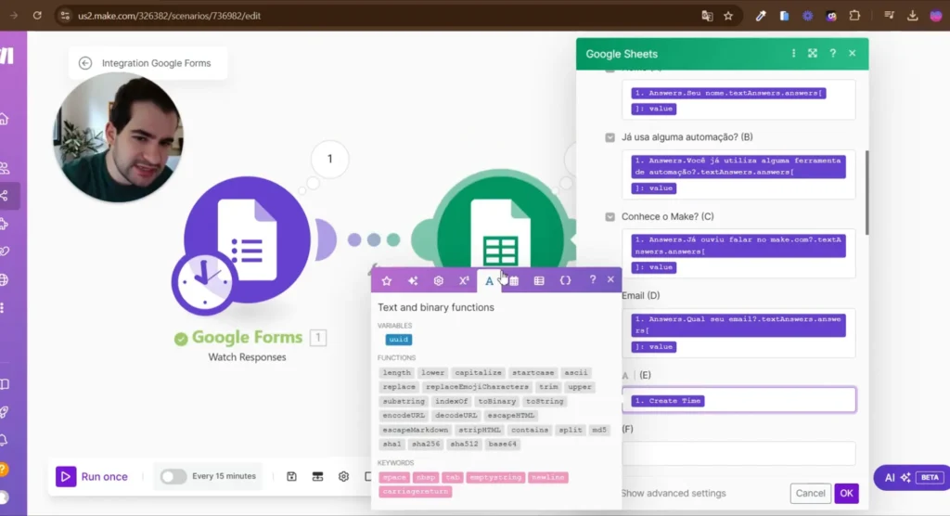Open the custom and AI sparkle tab

[413, 280]
